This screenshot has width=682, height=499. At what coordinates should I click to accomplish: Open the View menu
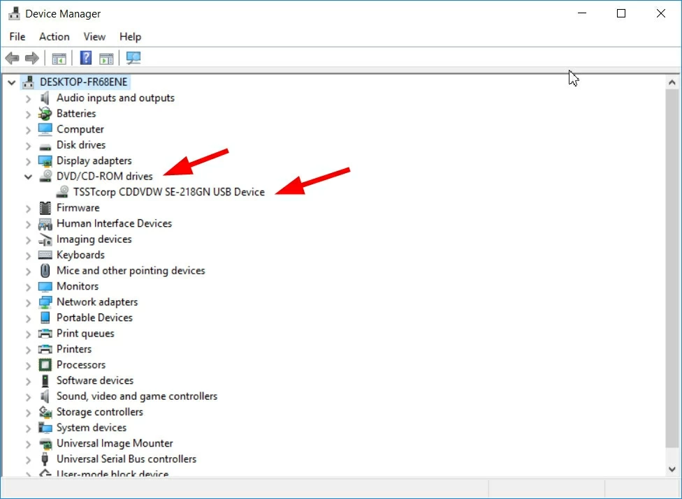click(94, 37)
